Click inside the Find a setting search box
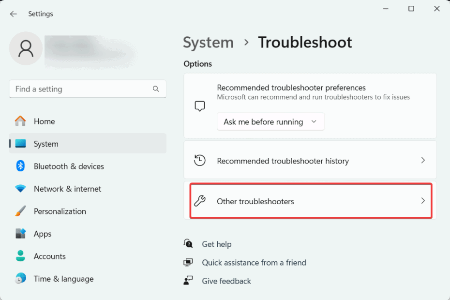Screen dimensions: 450x300 pos(82,89)
